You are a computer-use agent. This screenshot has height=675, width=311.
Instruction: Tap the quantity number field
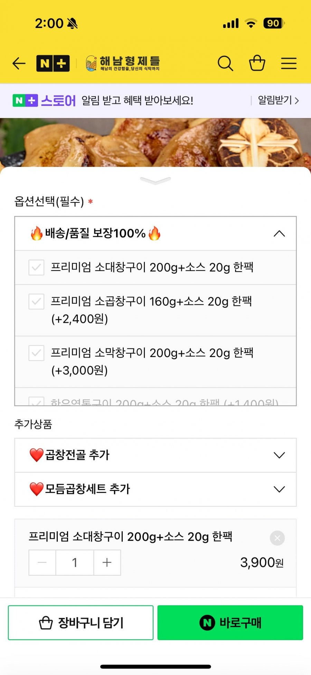(75, 563)
